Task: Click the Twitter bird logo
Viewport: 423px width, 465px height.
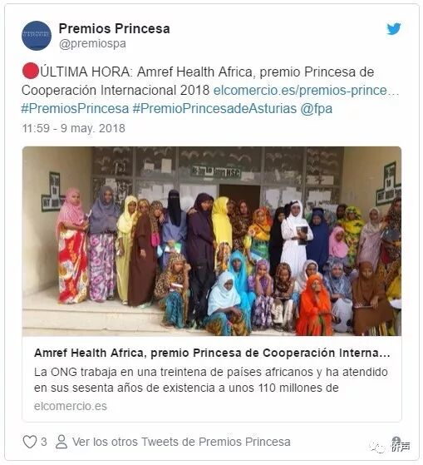Action: pos(394,29)
